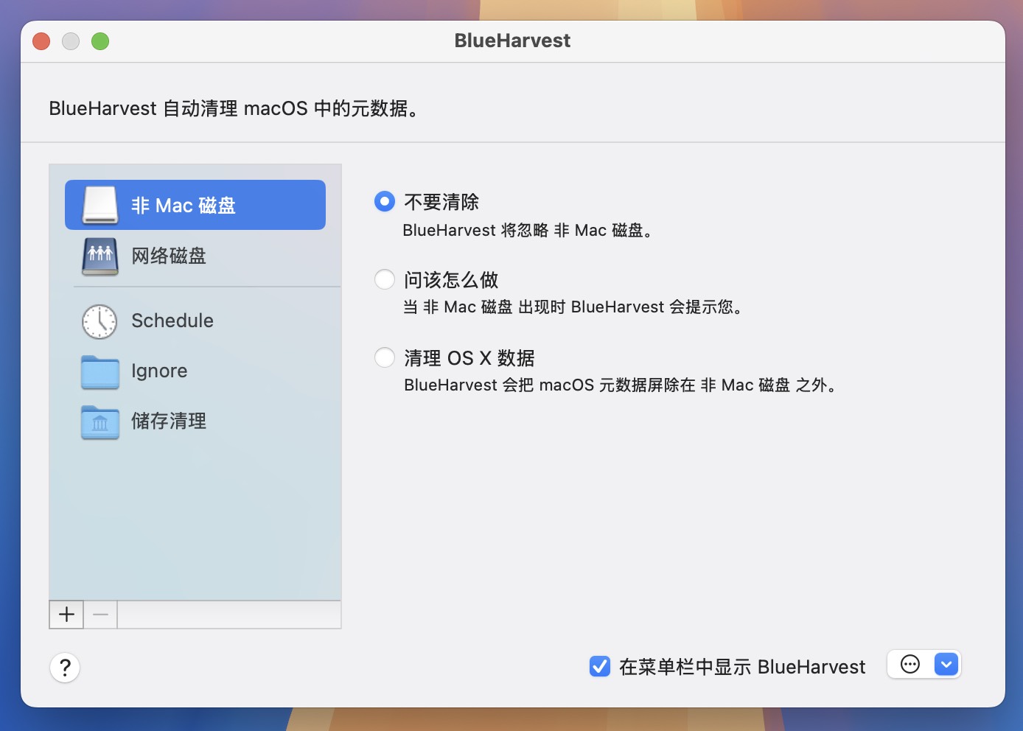Switch to the Schedule section
The height and width of the screenshot is (731, 1023).
click(195, 321)
